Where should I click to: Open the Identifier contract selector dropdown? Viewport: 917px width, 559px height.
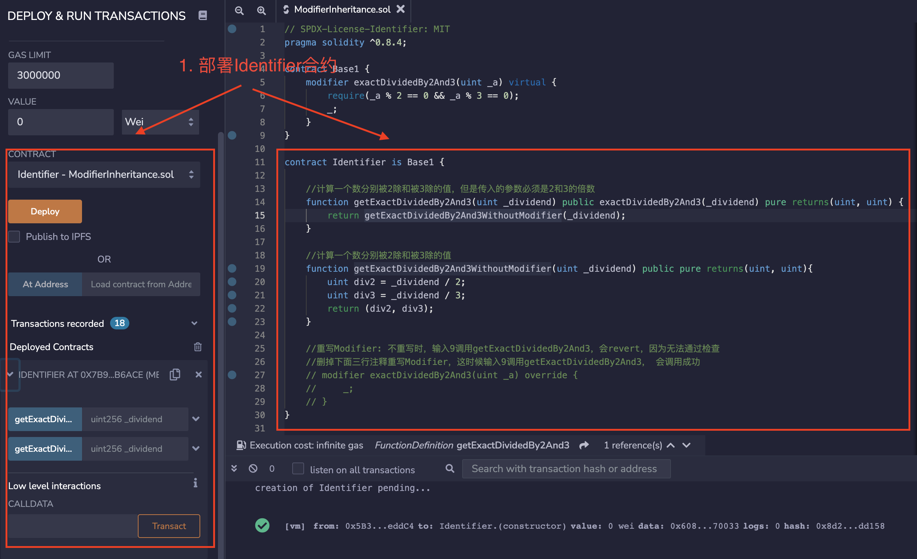pyautogui.click(x=104, y=174)
